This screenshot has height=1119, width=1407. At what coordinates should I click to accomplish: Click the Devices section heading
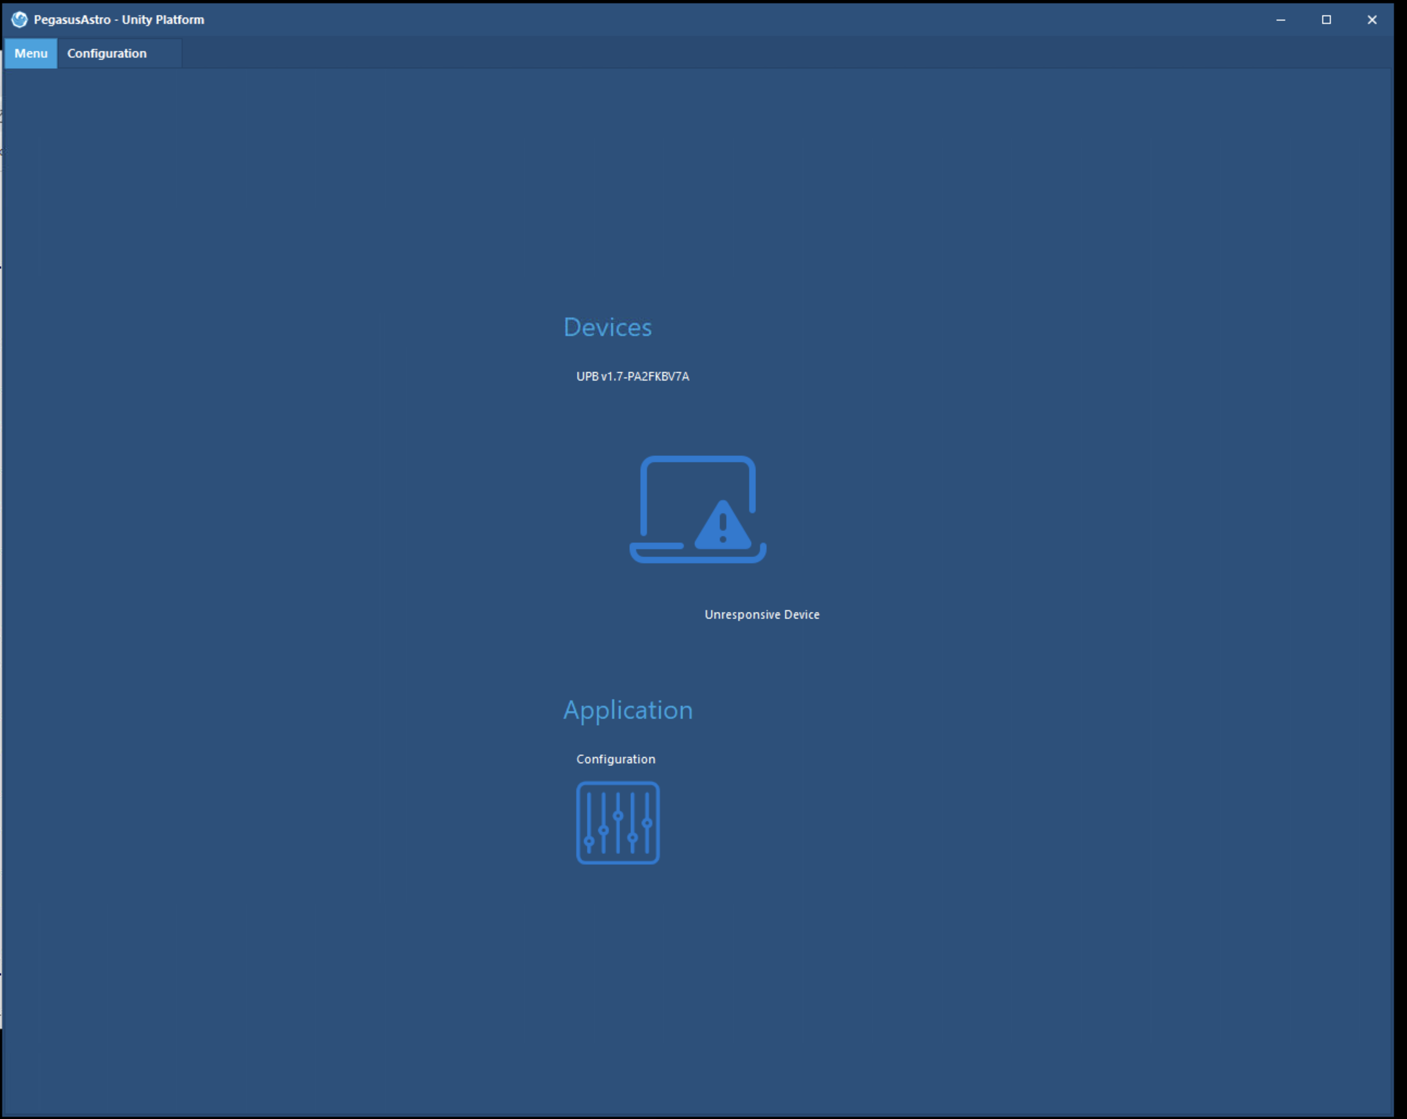[607, 327]
